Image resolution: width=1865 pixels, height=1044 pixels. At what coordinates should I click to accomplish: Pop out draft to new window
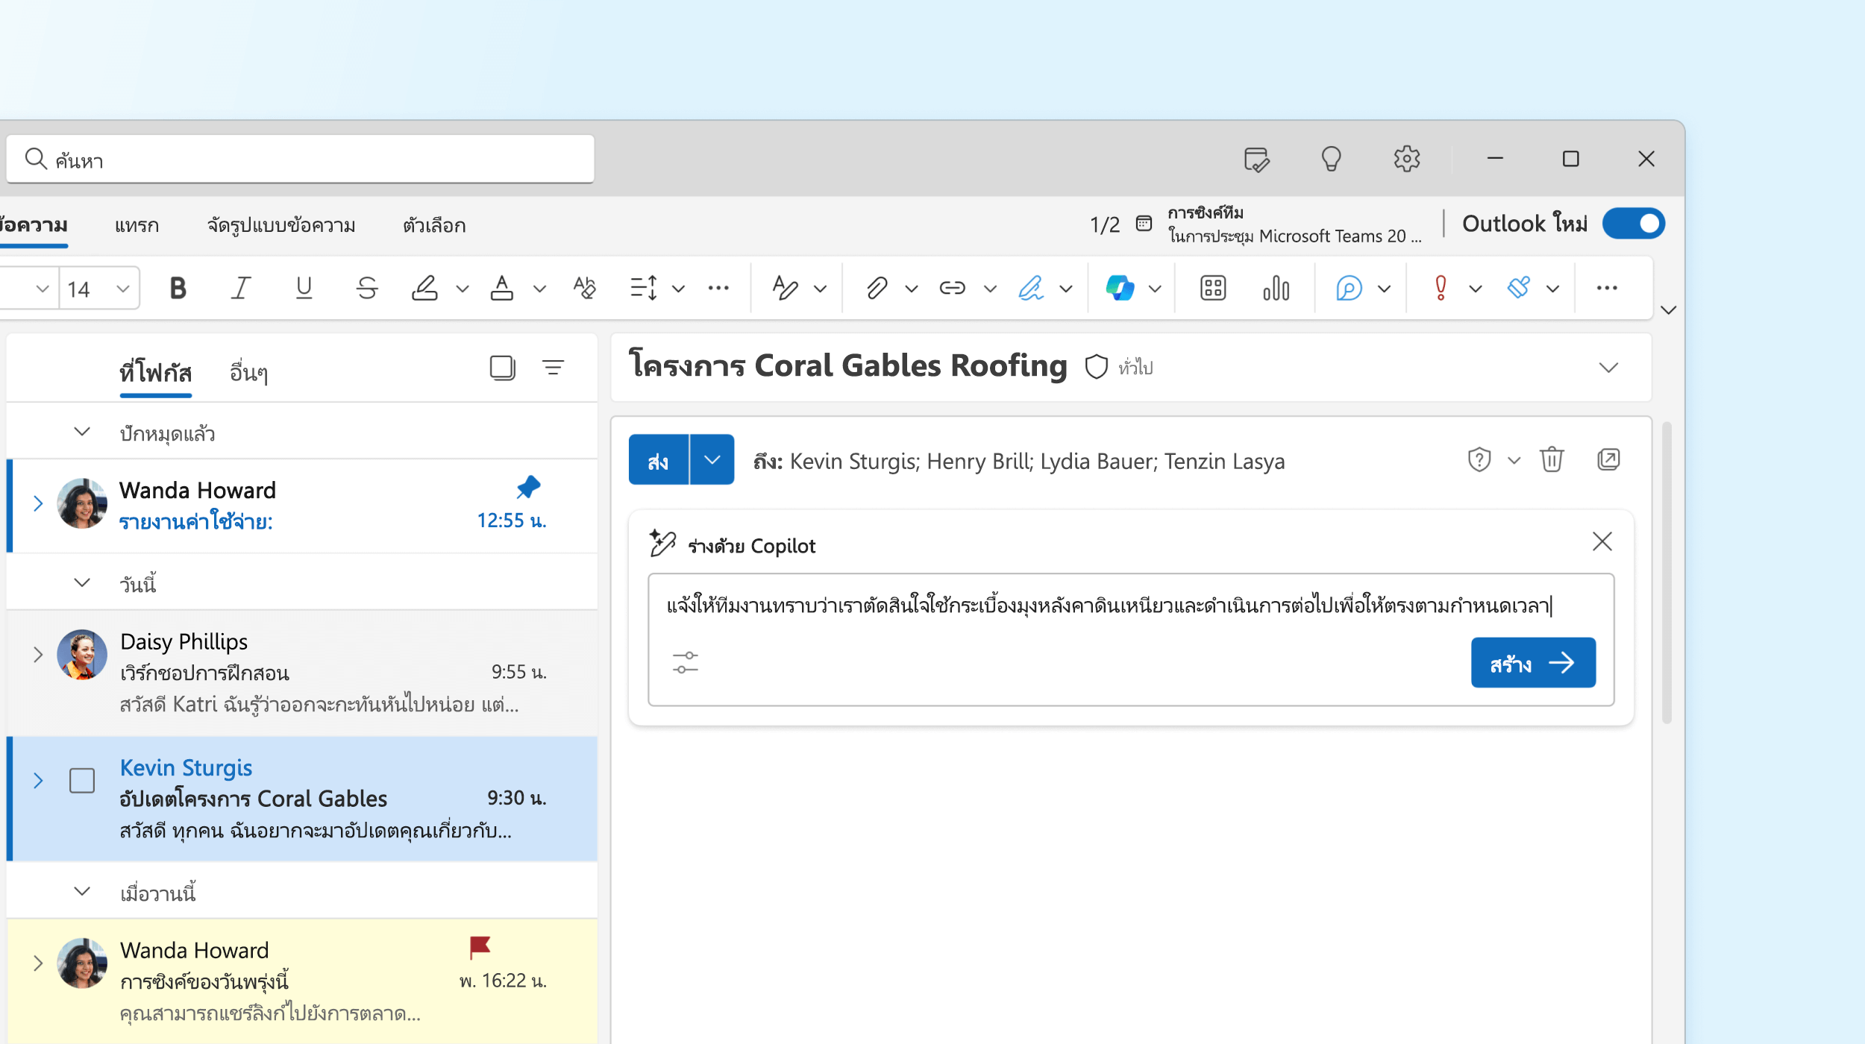(x=1609, y=459)
